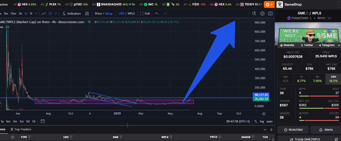Open GME Telegram link
The width and height of the screenshot is (341, 141).
tap(326, 45)
